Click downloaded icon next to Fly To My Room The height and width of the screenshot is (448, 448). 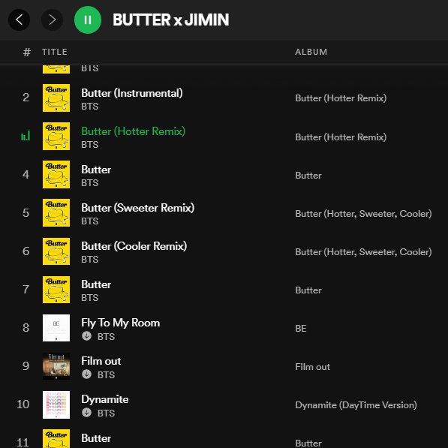point(86,336)
